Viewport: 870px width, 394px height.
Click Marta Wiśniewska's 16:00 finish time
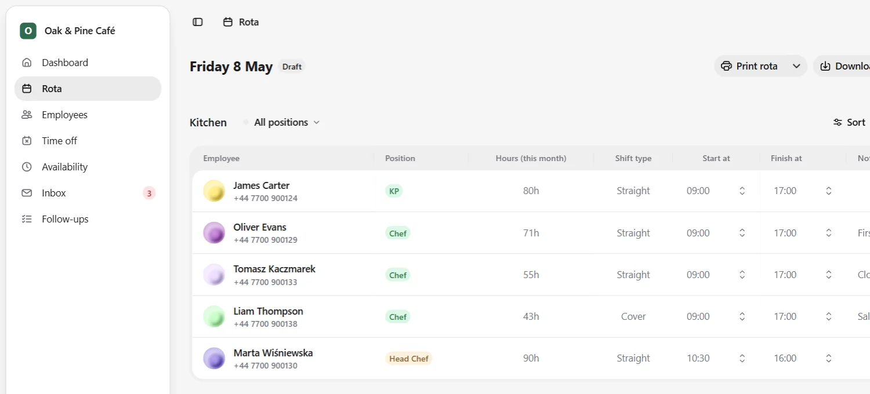pyautogui.click(x=785, y=358)
